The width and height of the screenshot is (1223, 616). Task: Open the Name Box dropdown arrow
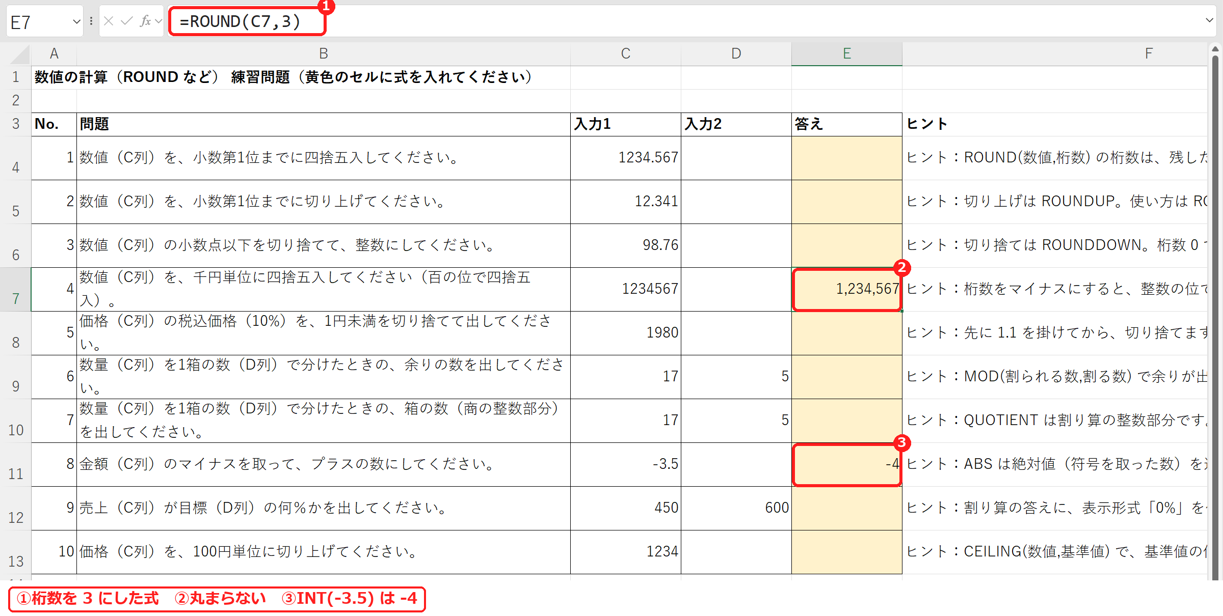[x=76, y=21]
